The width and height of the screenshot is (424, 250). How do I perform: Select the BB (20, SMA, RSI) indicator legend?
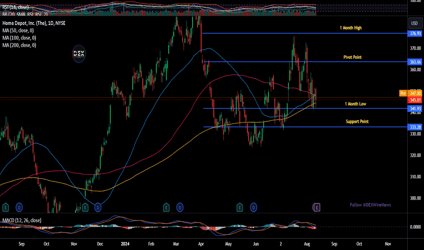pyautogui.click(x=25, y=14)
